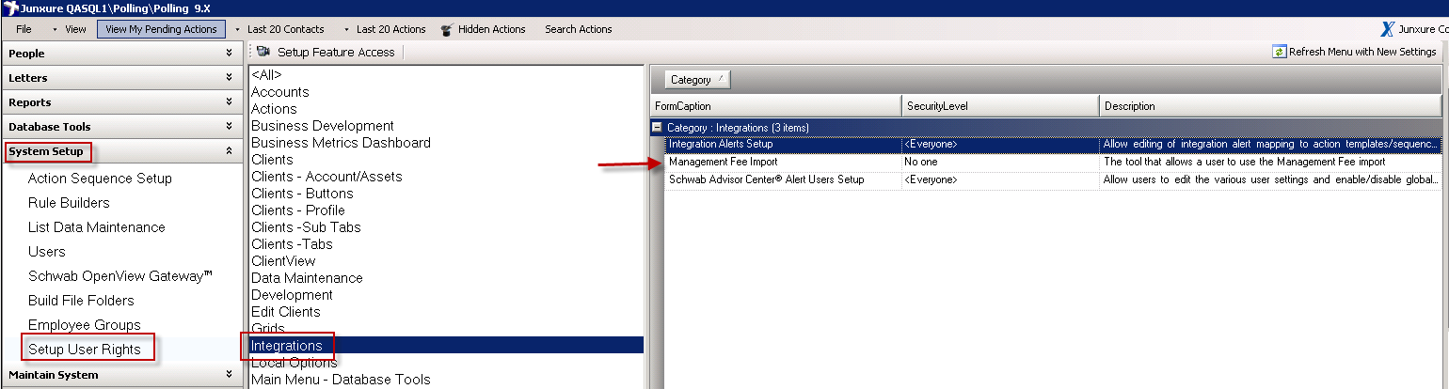1449x389 pixels.
Task: Expand the Reports navigation section
Action: point(121,102)
